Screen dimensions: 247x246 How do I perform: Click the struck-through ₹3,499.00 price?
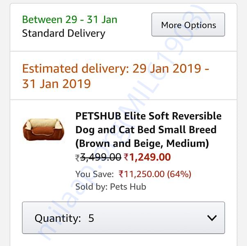pyautogui.click(x=98, y=157)
